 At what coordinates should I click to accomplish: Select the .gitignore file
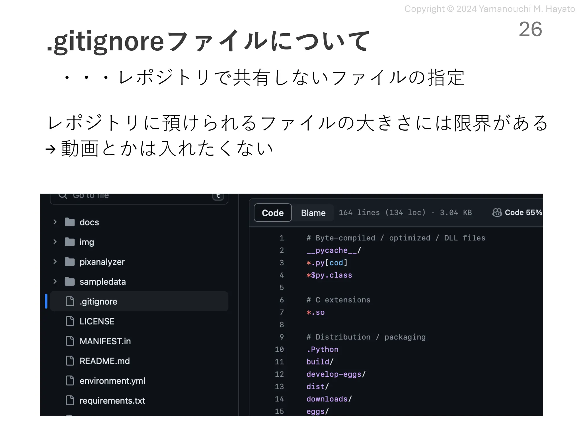point(139,301)
